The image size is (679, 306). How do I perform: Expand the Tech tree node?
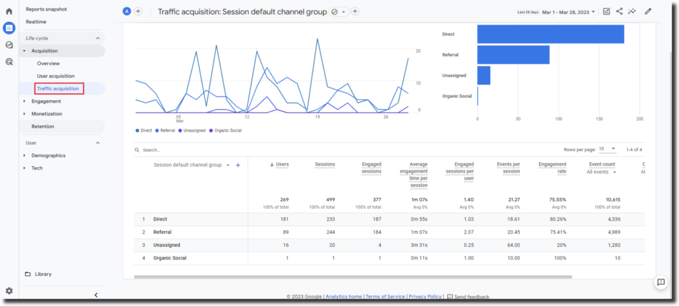pos(25,168)
